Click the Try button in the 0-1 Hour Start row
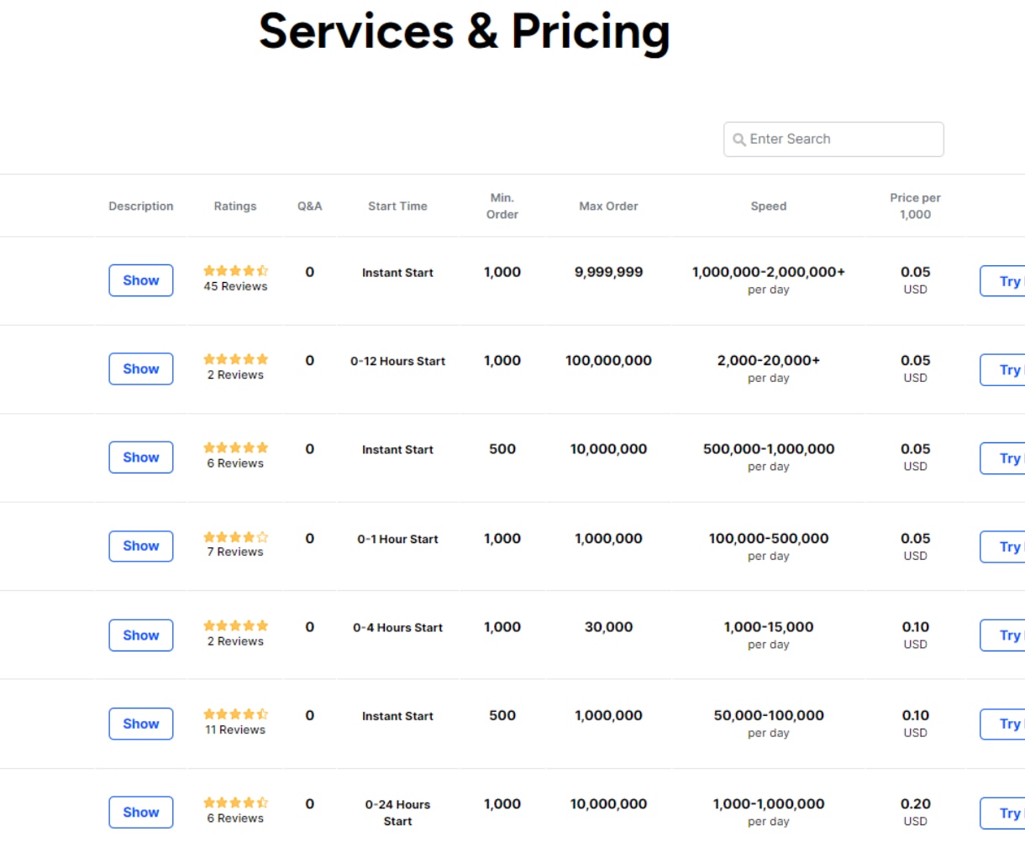This screenshot has height=847, width=1025. click(1002, 546)
